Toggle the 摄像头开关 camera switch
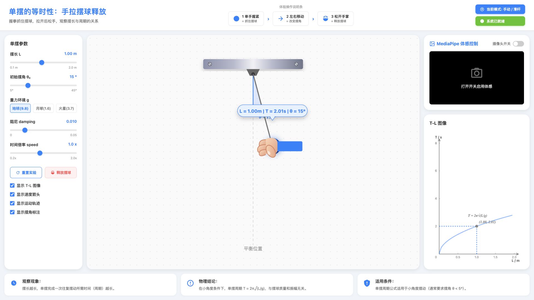The image size is (534, 300). [x=518, y=44]
